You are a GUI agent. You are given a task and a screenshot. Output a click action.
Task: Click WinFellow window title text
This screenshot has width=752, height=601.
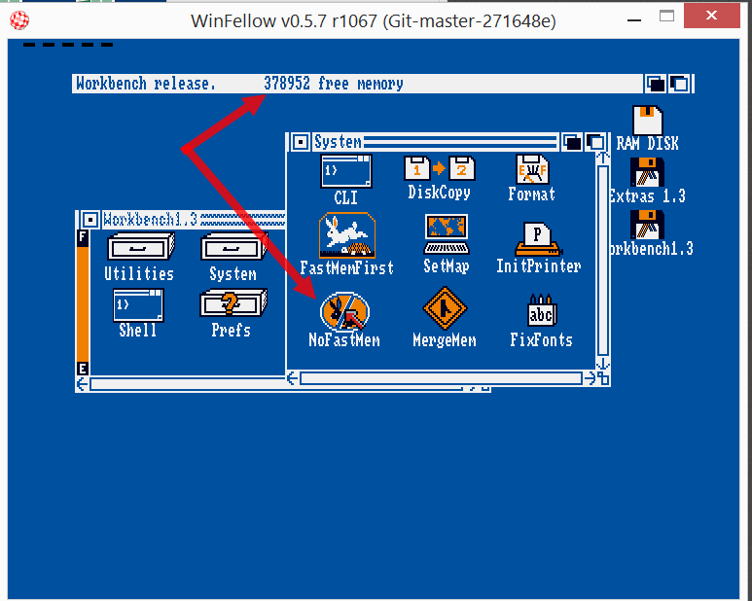click(x=374, y=21)
